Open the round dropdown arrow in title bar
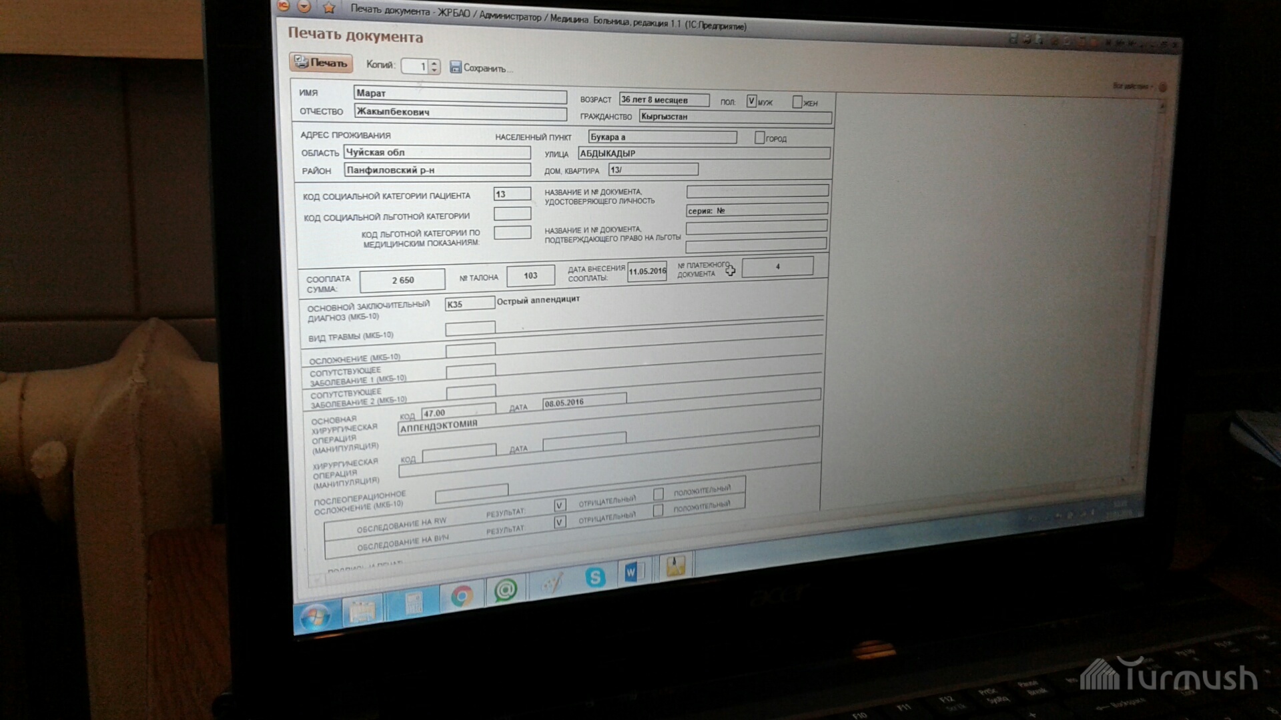Image resolution: width=1281 pixels, height=720 pixels. pos(304,7)
